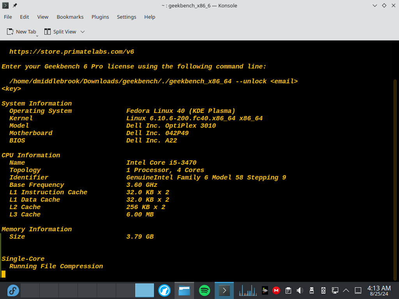
Task: Open Spotify from the taskbar
Action: point(204,290)
